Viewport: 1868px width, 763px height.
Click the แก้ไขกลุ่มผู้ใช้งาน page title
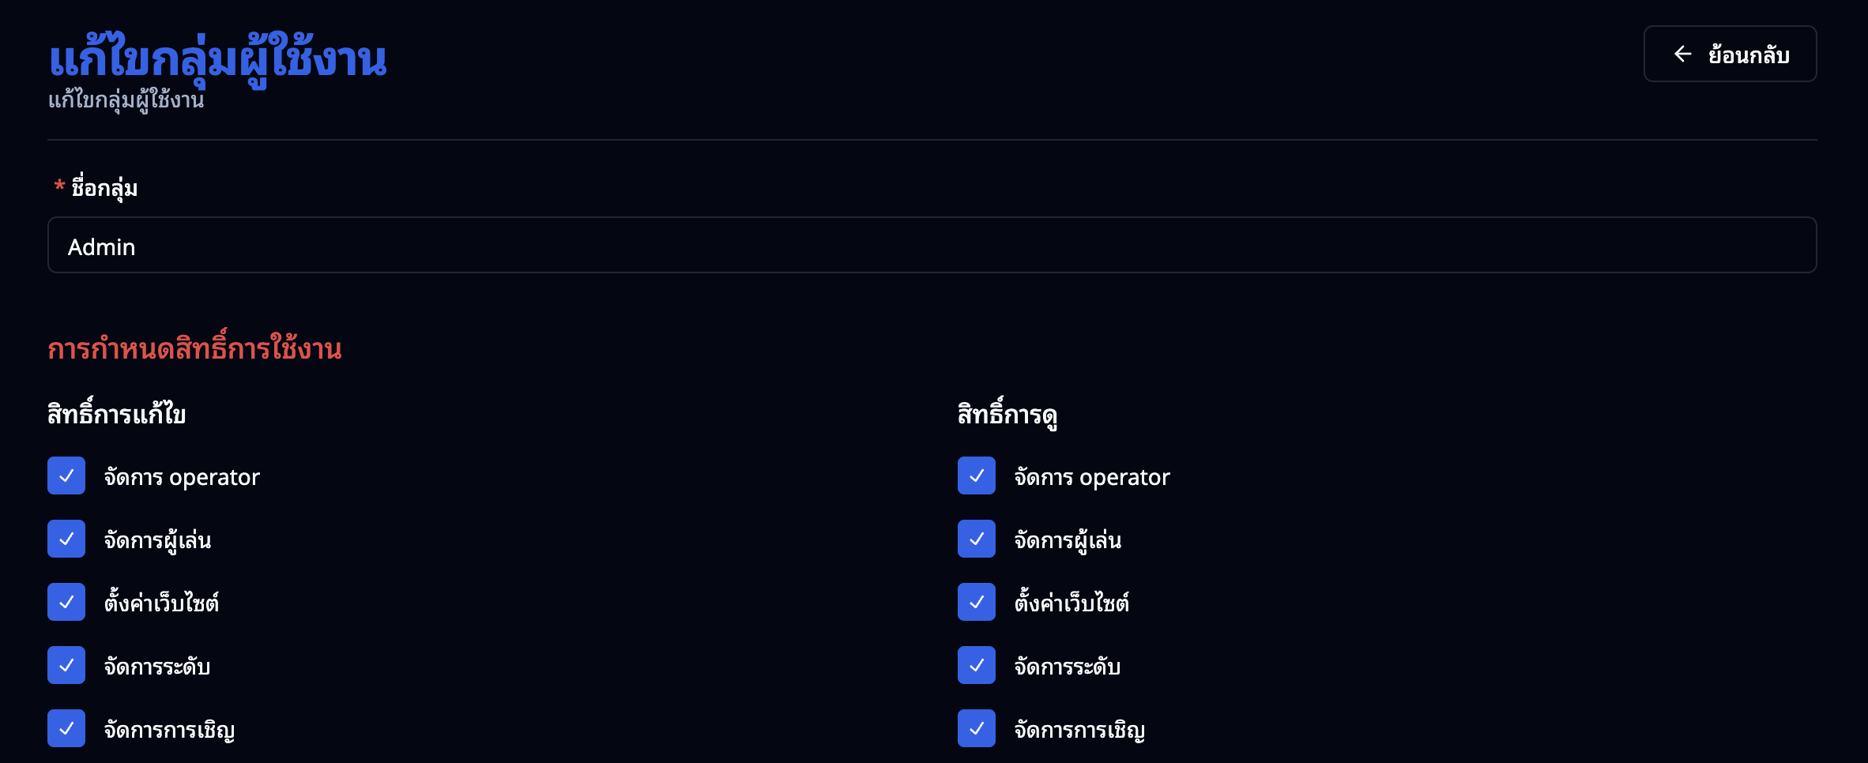point(217,60)
